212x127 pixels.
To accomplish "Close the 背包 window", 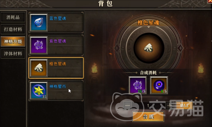I will [210, 1].
